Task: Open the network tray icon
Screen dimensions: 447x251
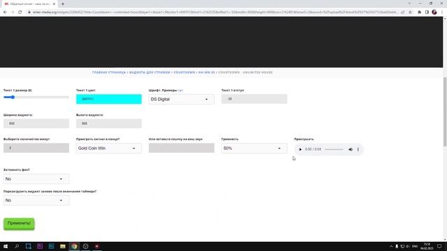Action: point(402,246)
